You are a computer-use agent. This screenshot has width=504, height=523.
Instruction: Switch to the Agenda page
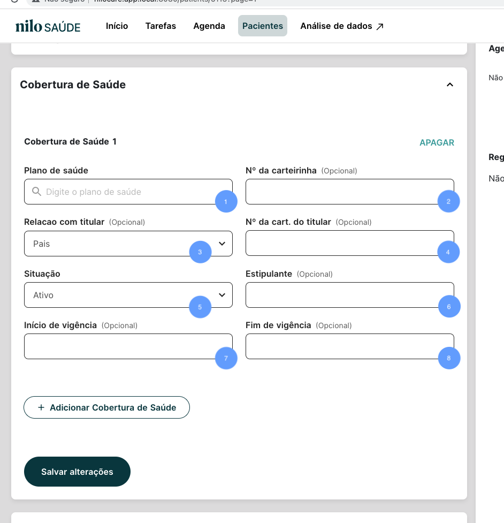pyautogui.click(x=209, y=26)
